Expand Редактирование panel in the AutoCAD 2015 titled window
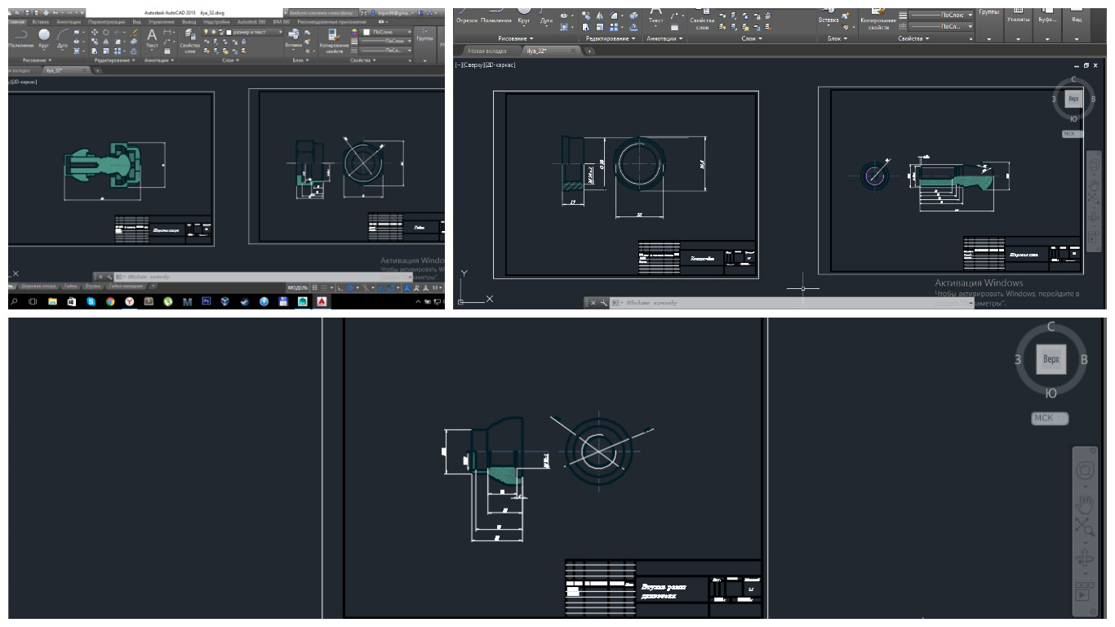Screen dimensions: 1115x627 tap(114, 60)
